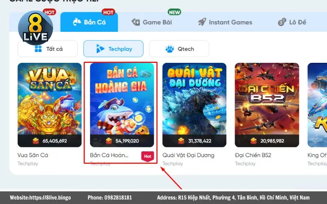Select the Lô Đề tab

(292, 22)
